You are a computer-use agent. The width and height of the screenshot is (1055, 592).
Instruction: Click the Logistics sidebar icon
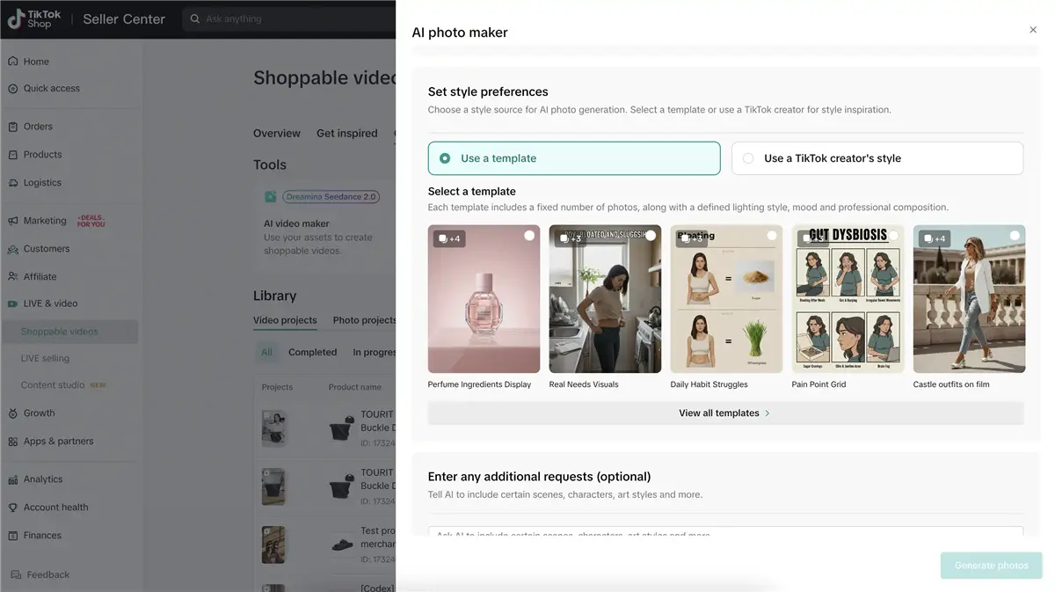click(12, 183)
